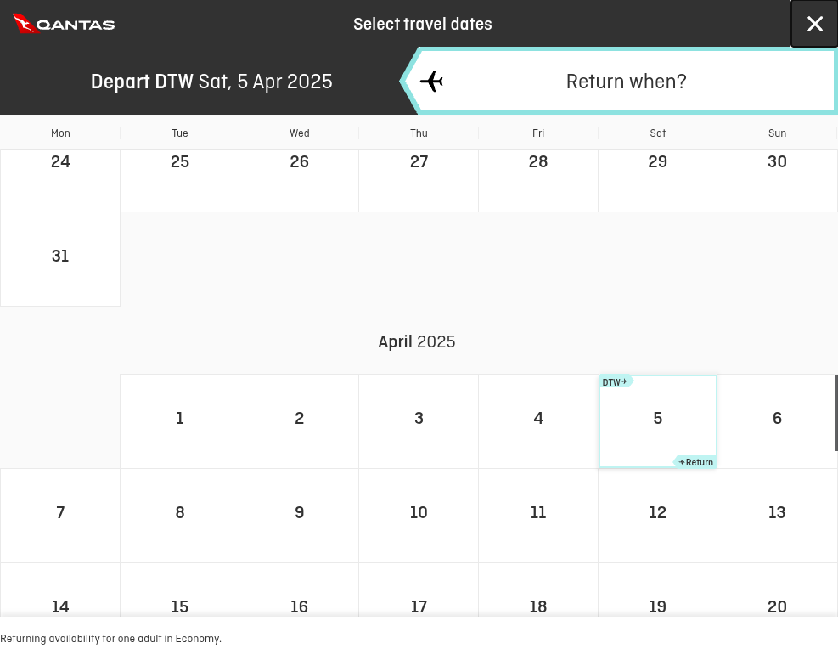Click the Returning availability note text
Image resolution: width=838 pixels, height=660 pixels.
110,639
